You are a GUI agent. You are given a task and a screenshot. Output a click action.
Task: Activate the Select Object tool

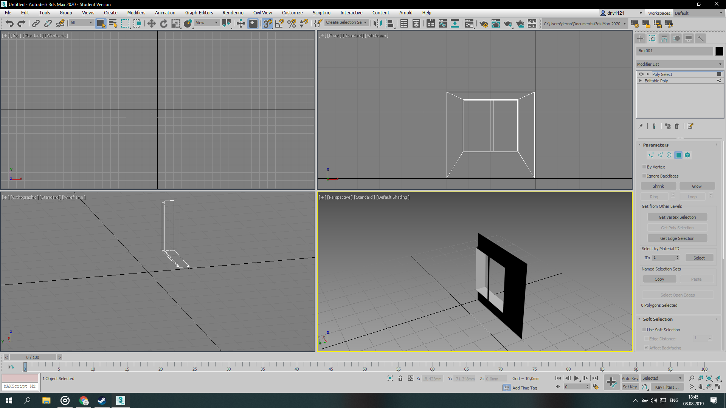101,24
